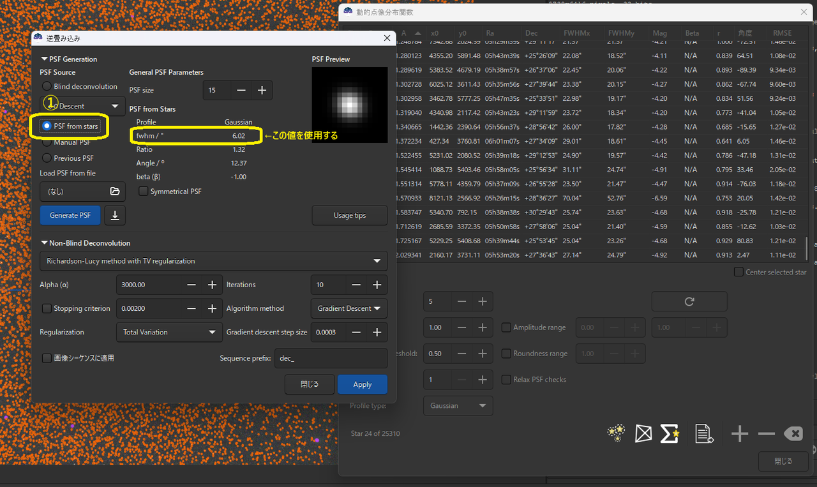Click the backspace clear-stars icon

(793, 434)
